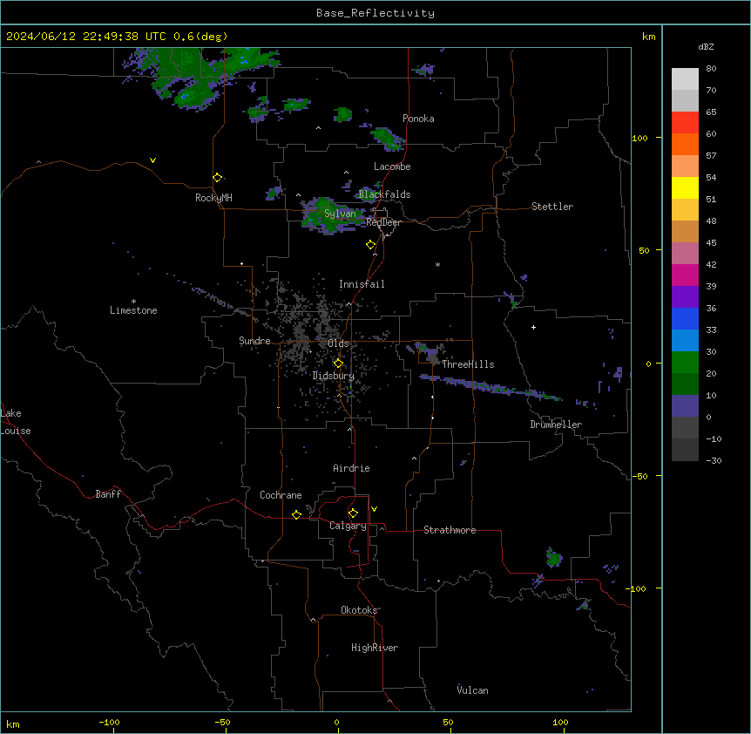Click the Lake Louise label
This screenshot has width=751, height=734.
16,422
